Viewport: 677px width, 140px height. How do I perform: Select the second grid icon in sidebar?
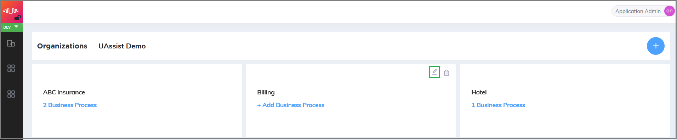(x=11, y=94)
